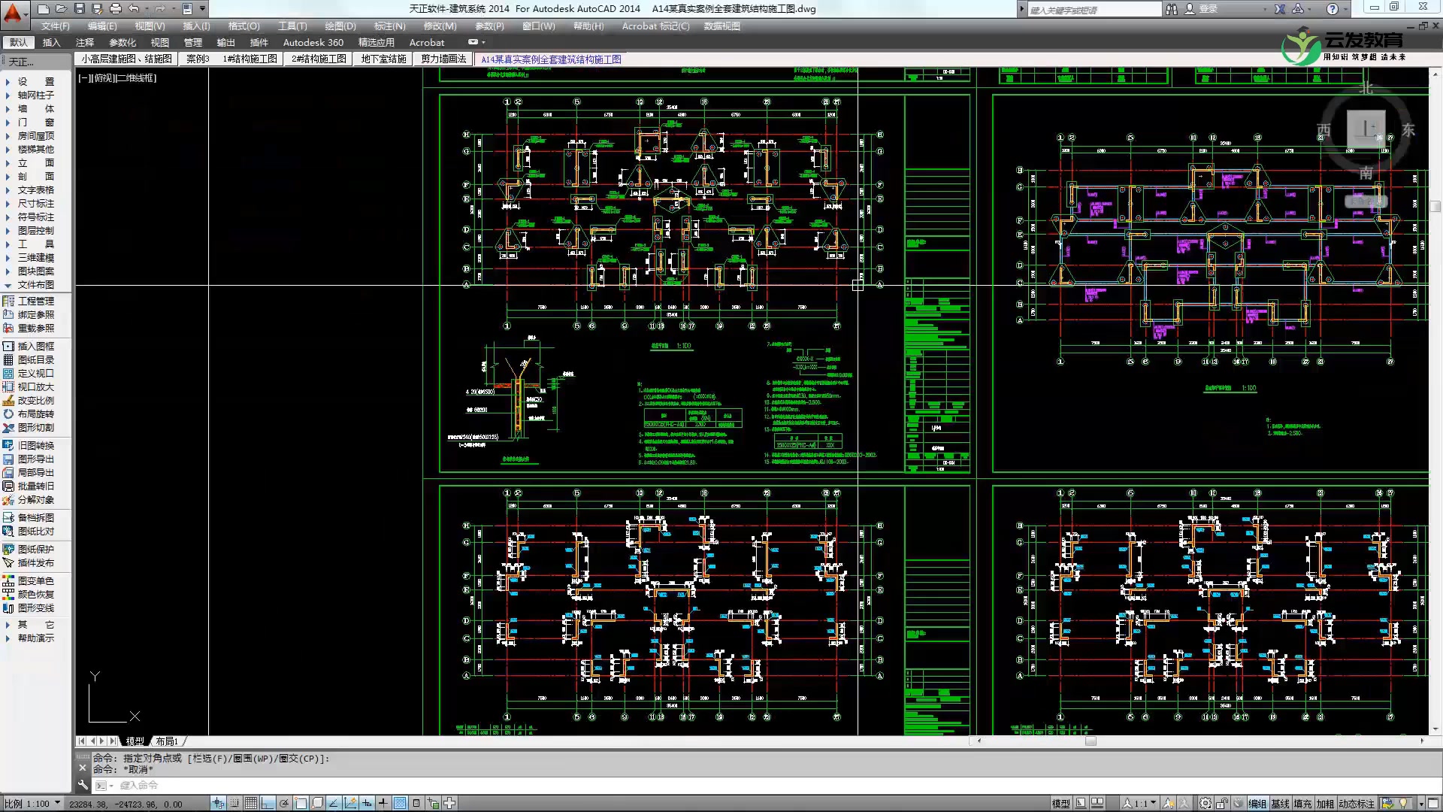The image size is (1443, 812).
Task: Open the 插入图框 tool in sidebar
Action: pos(35,347)
